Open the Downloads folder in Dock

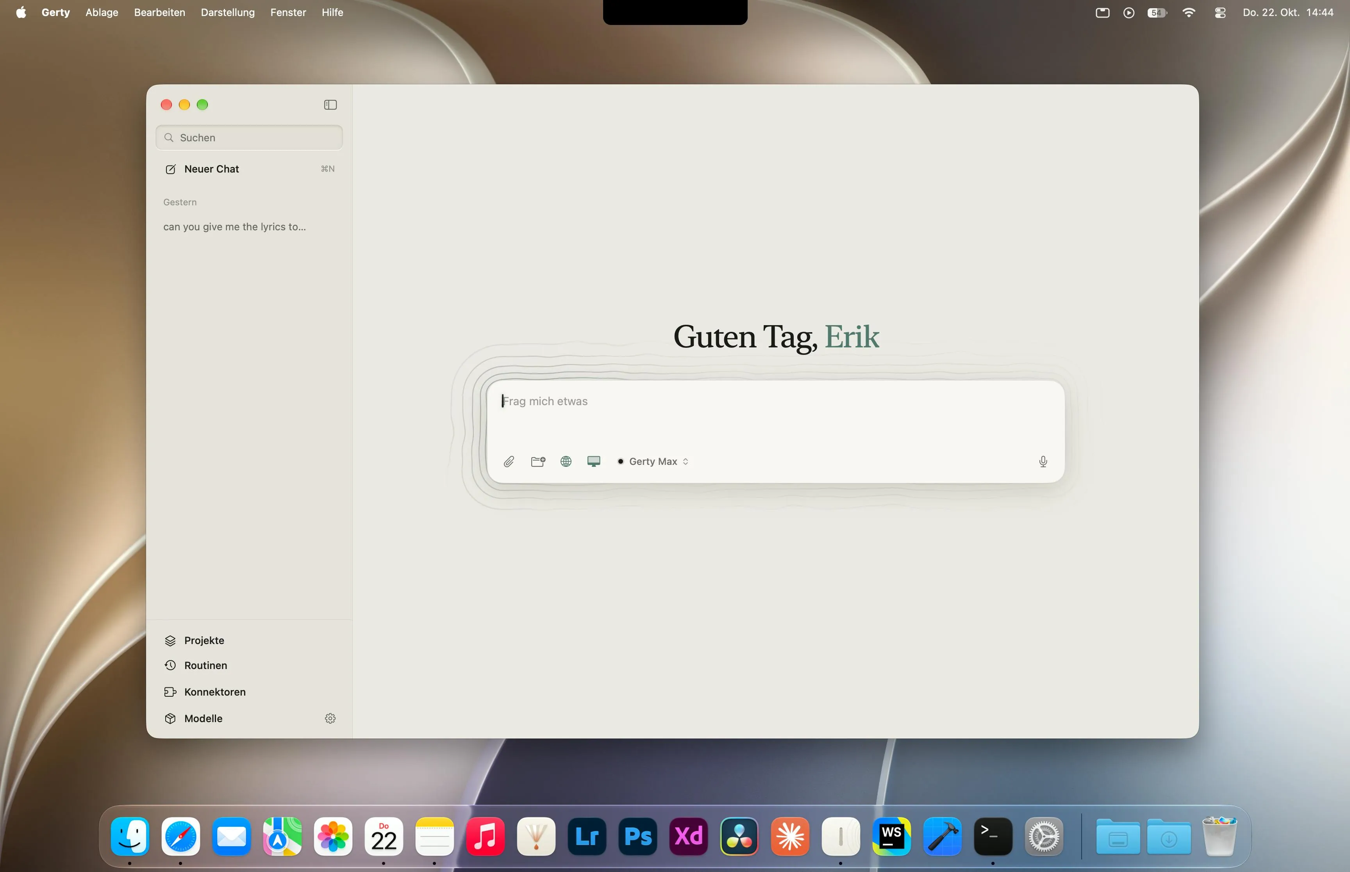point(1169,836)
